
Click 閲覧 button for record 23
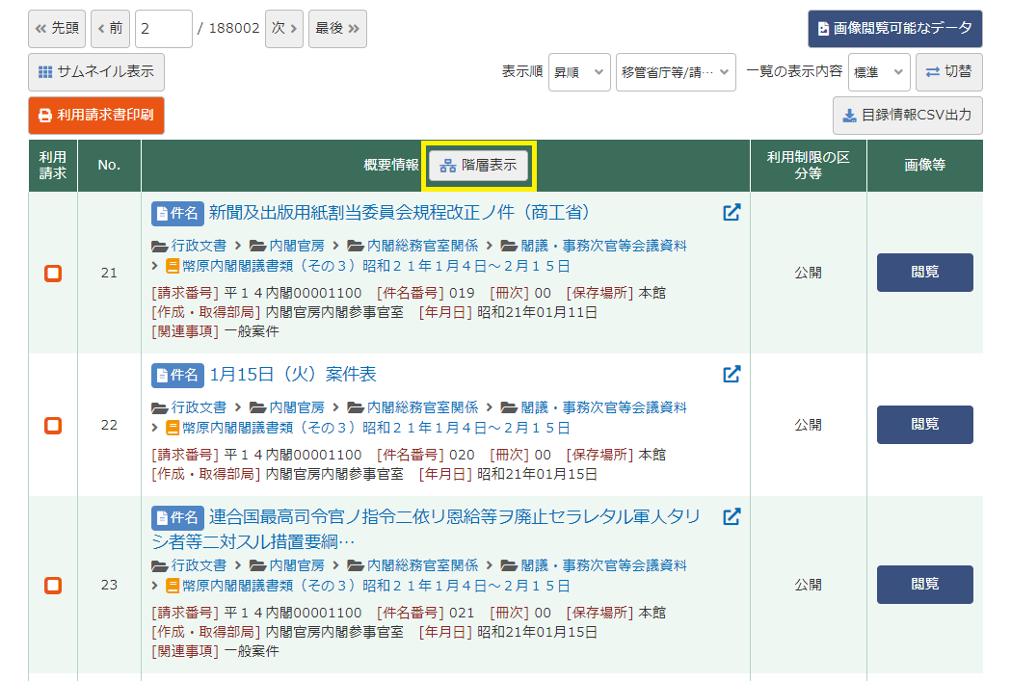point(924,585)
